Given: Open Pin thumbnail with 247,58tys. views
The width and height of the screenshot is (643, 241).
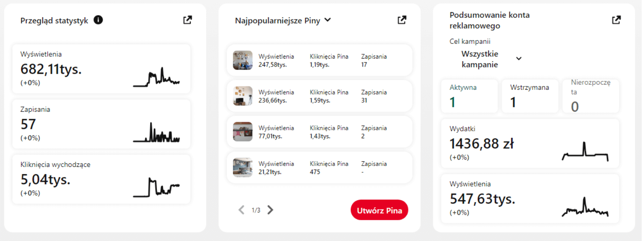Looking at the screenshot, I should coord(243,60).
